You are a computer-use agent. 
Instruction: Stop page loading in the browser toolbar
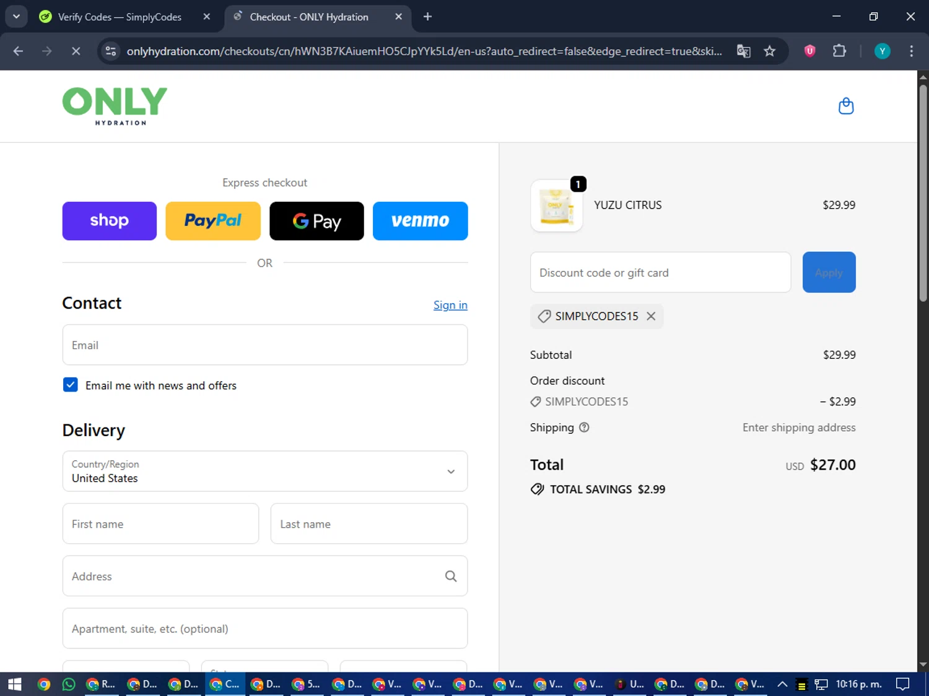76,51
